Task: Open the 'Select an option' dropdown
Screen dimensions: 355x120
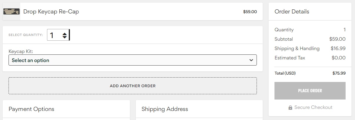Action: [x=132, y=60]
